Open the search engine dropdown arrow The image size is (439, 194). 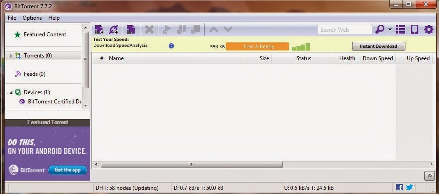[x=390, y=29]
